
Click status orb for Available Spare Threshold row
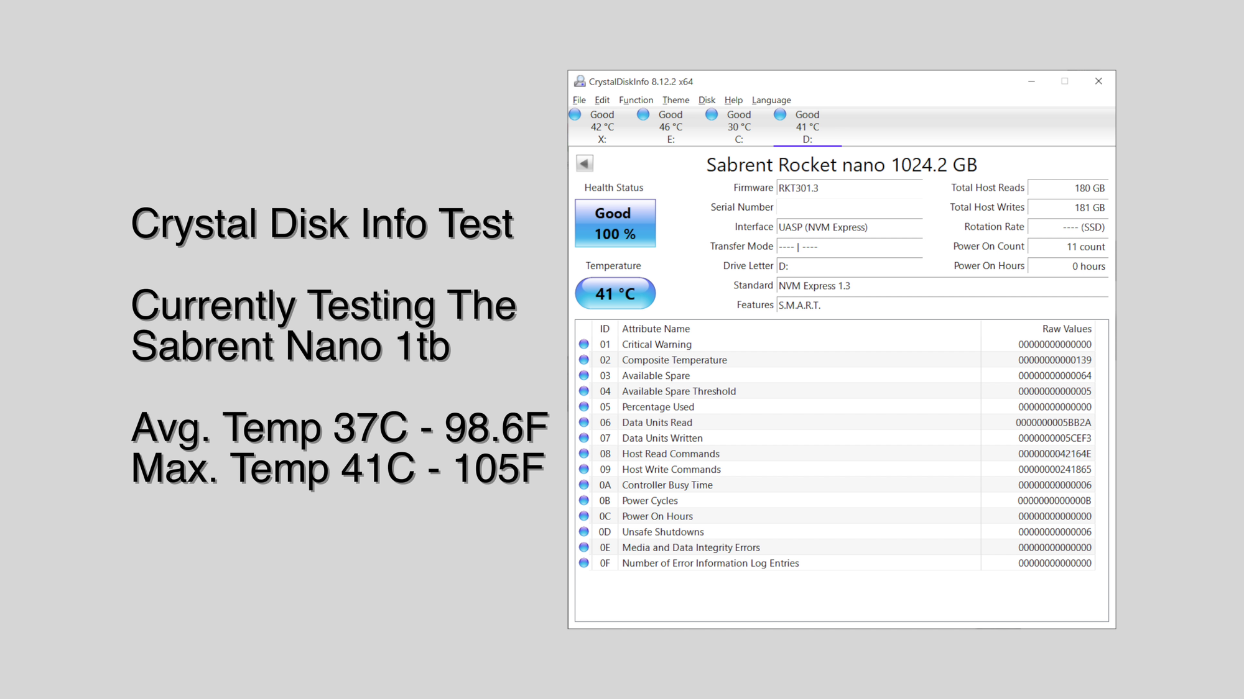coord(584,391)
